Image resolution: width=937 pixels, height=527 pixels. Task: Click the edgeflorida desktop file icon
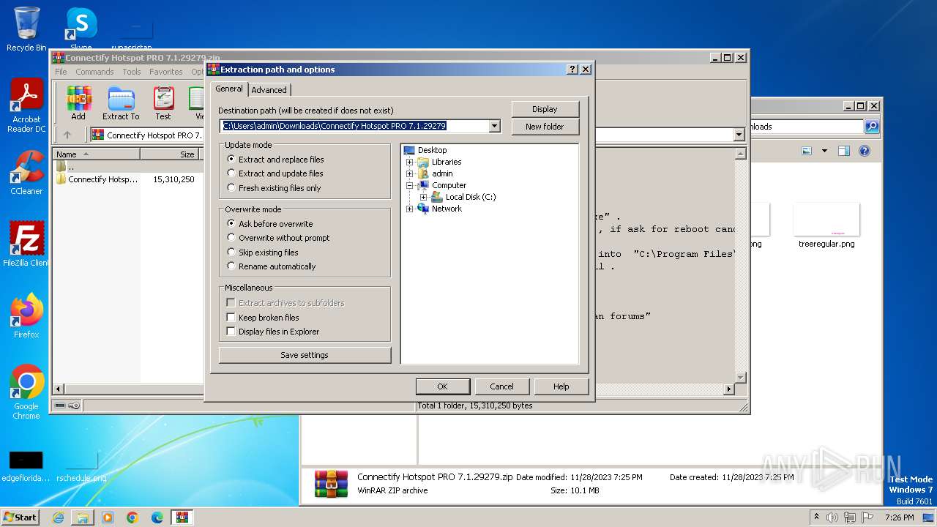[26, 466]
